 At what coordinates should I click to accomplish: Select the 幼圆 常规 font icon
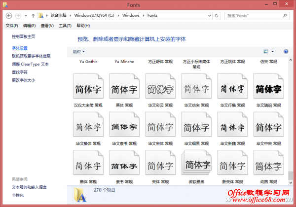coord(269,163)
